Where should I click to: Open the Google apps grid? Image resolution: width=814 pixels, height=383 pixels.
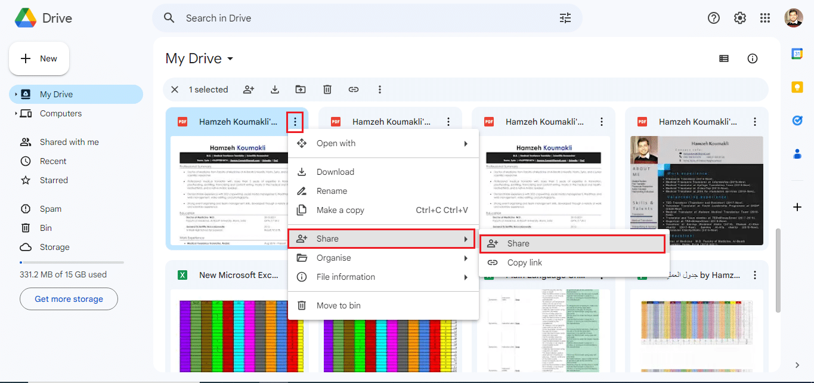click(x=765, y=18)
